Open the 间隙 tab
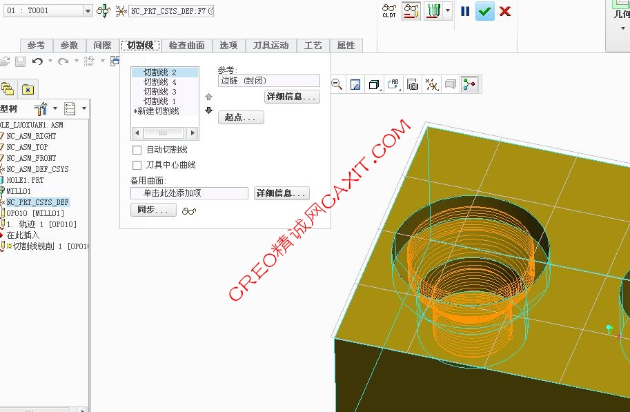This screenshot has width=630, height=412. point(102,46)
